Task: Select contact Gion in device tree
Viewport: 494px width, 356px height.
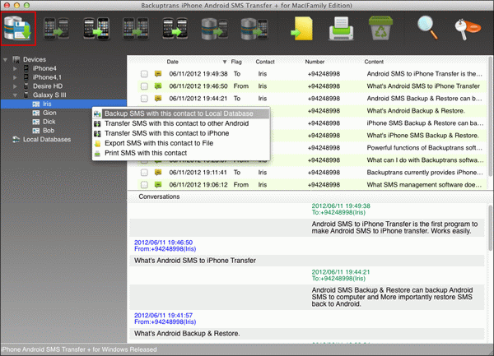Action: click(x=49, y=113)
